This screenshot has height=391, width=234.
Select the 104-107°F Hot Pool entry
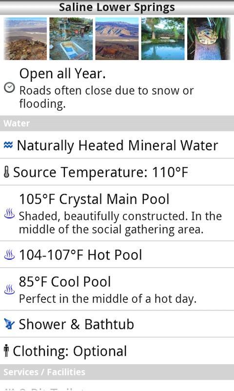117,255
